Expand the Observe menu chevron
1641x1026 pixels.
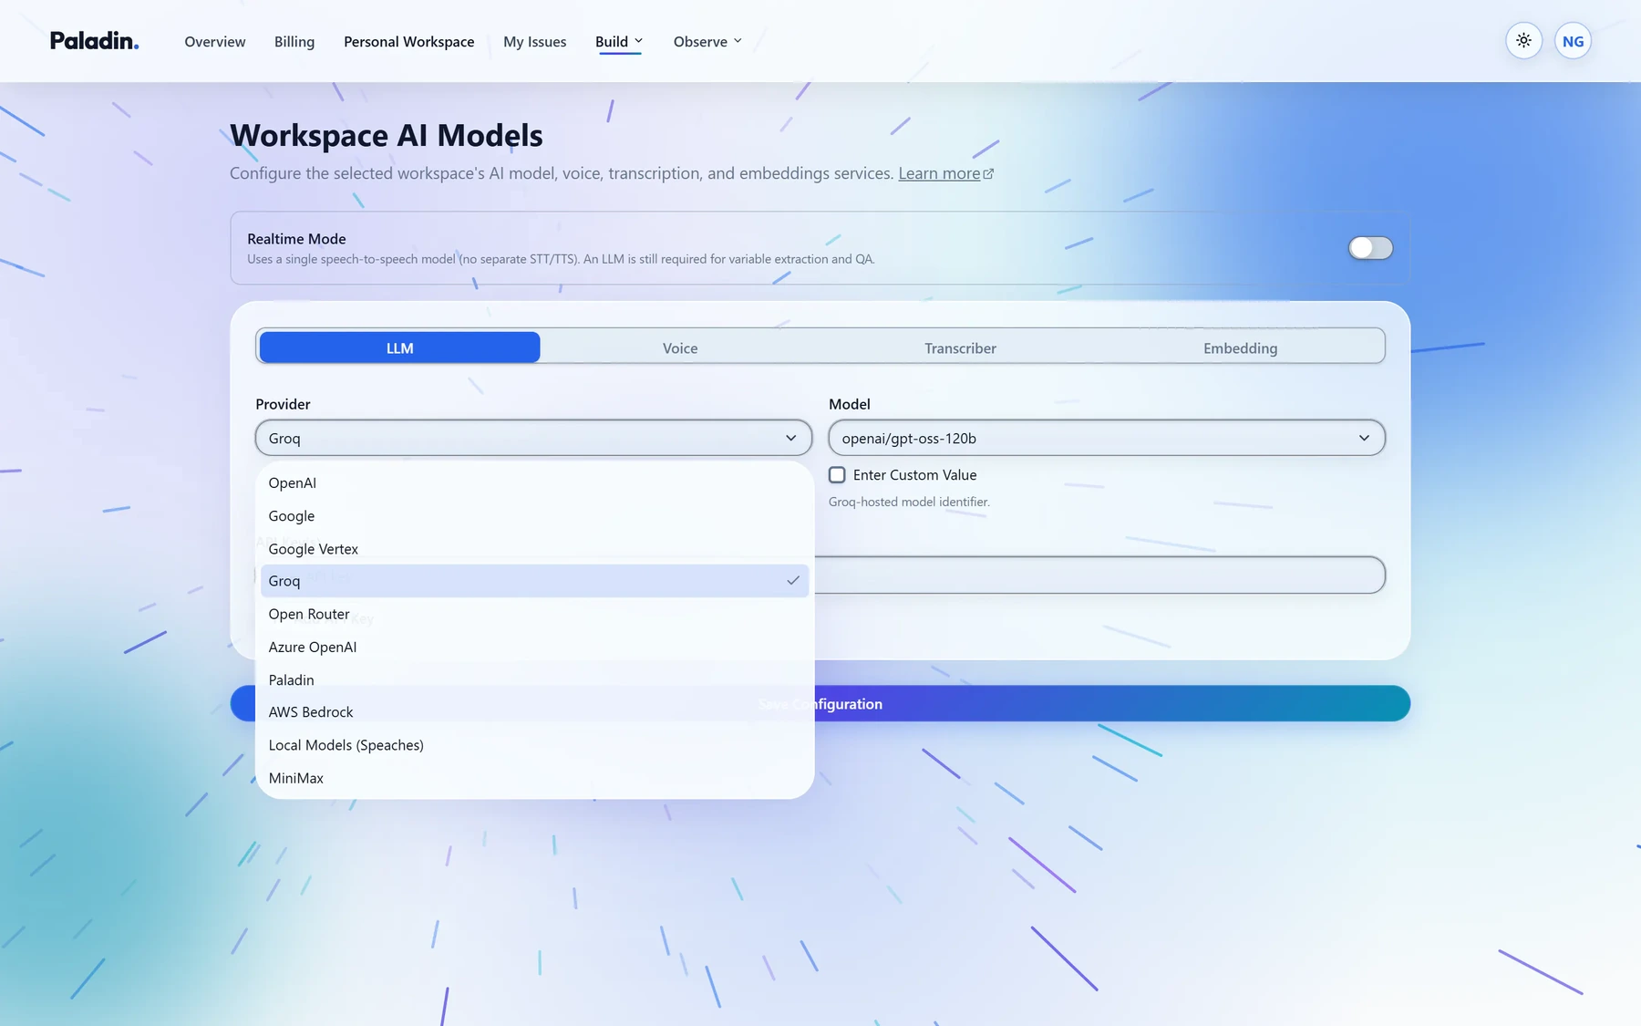pyautogui.click(x=738, y=41)
